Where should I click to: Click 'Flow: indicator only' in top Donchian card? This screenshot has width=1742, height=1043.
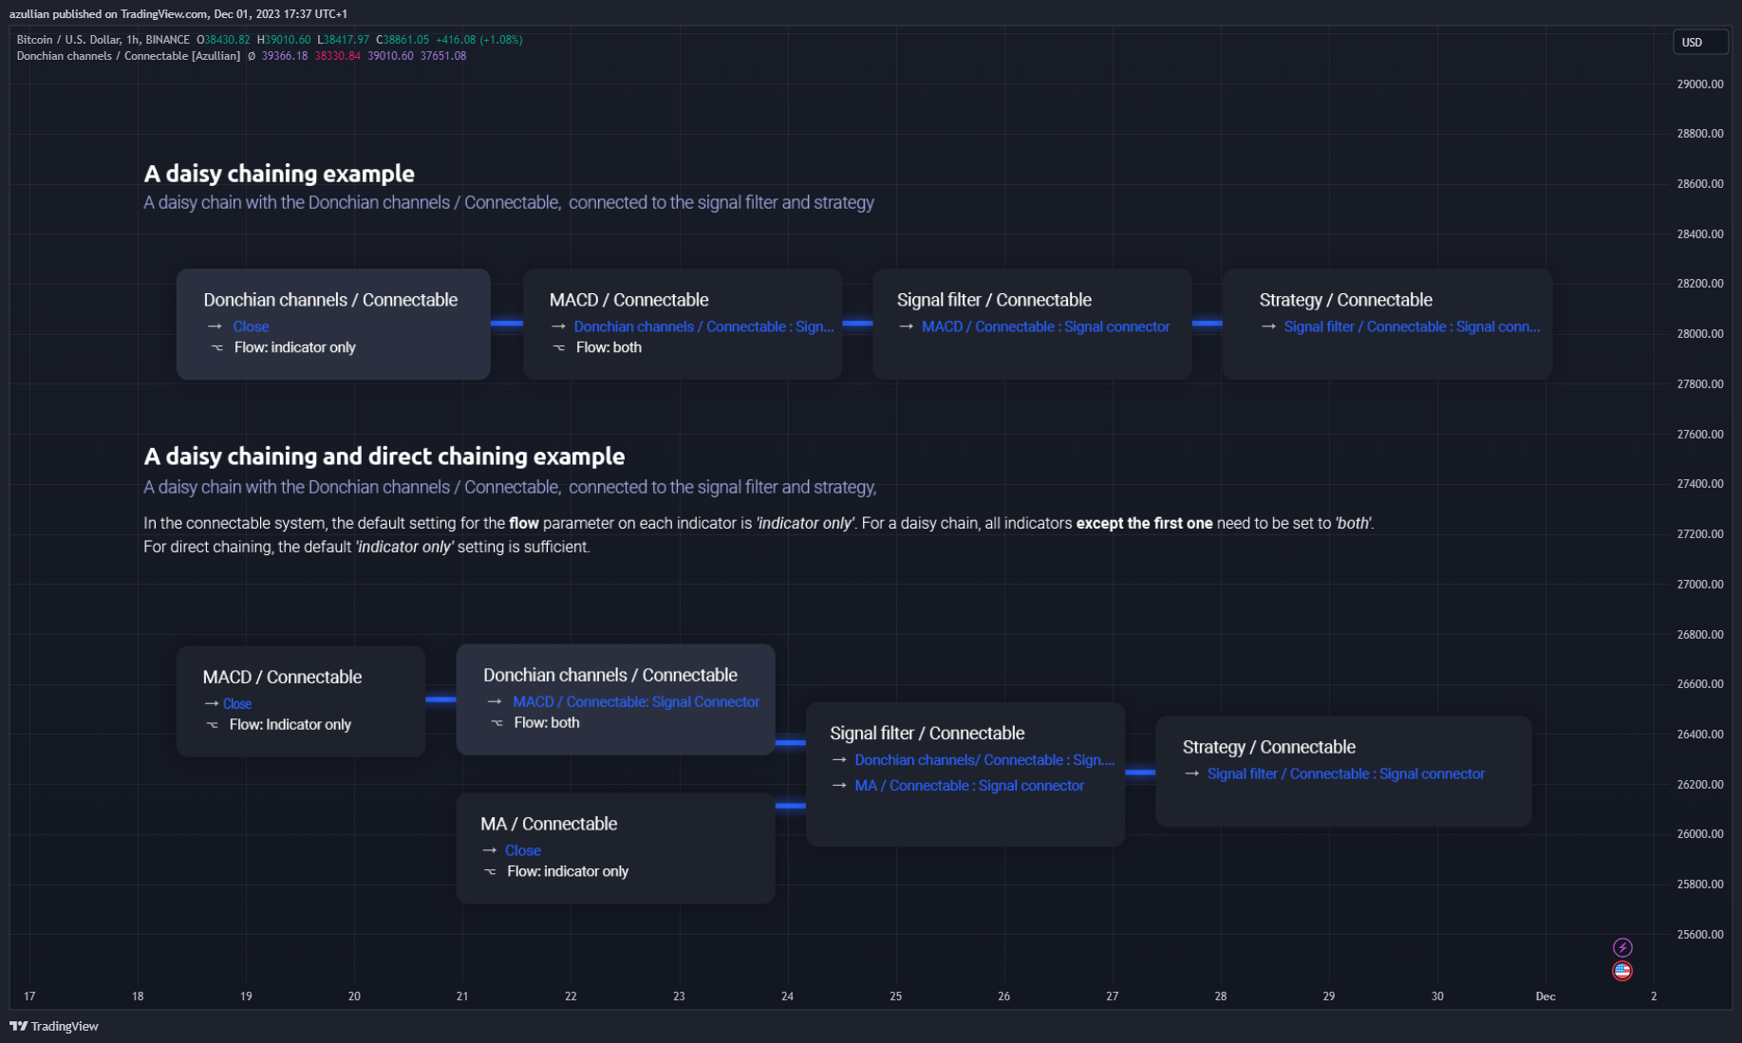pos(295,347)
